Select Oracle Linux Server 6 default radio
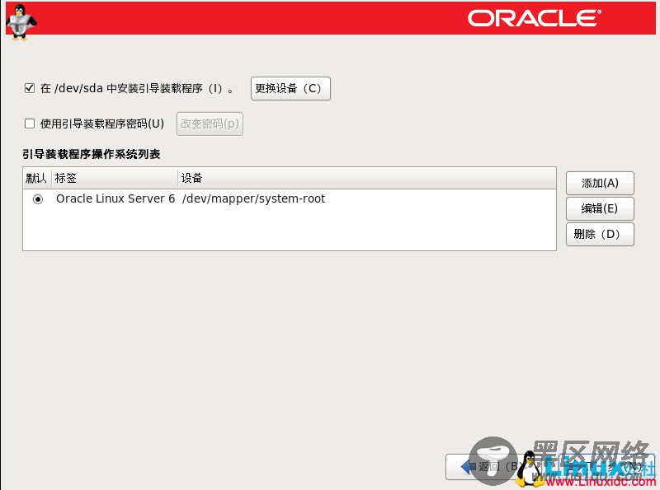 pos(38,199)
